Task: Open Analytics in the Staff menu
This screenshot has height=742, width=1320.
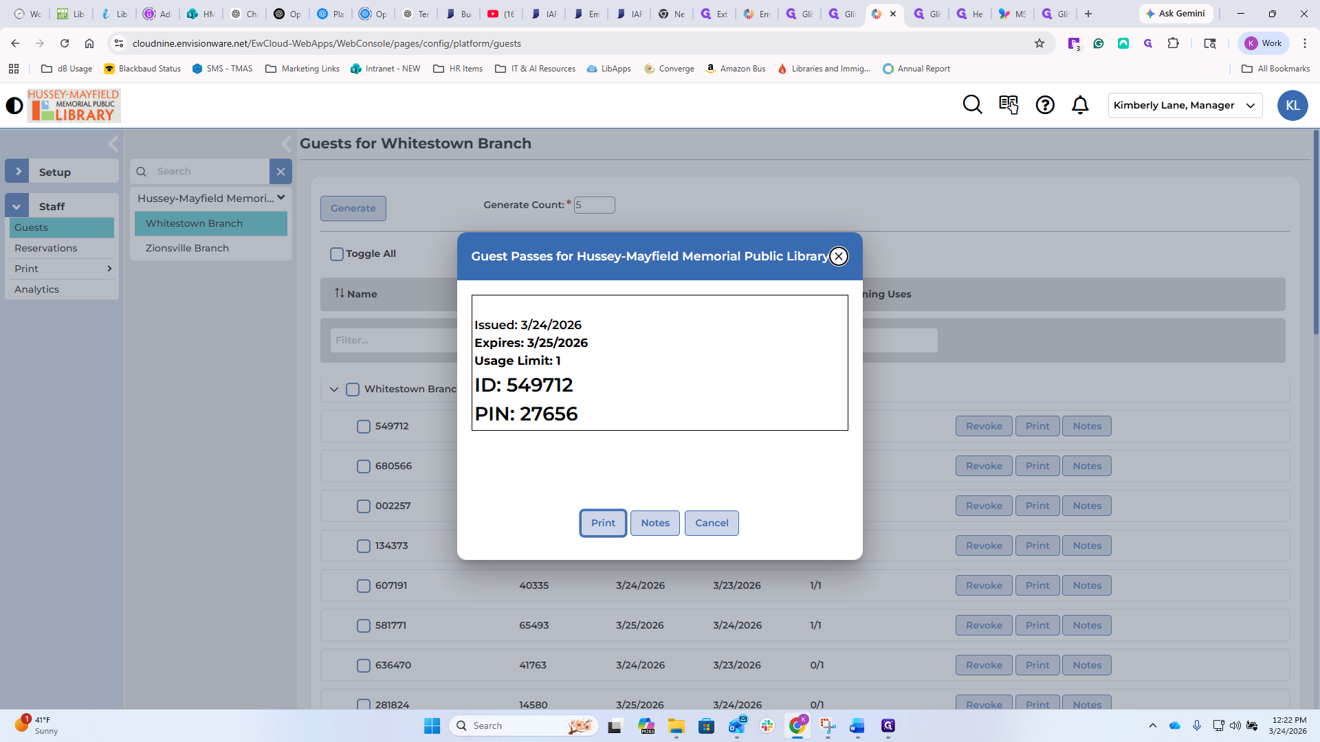Action: point(37,289)
